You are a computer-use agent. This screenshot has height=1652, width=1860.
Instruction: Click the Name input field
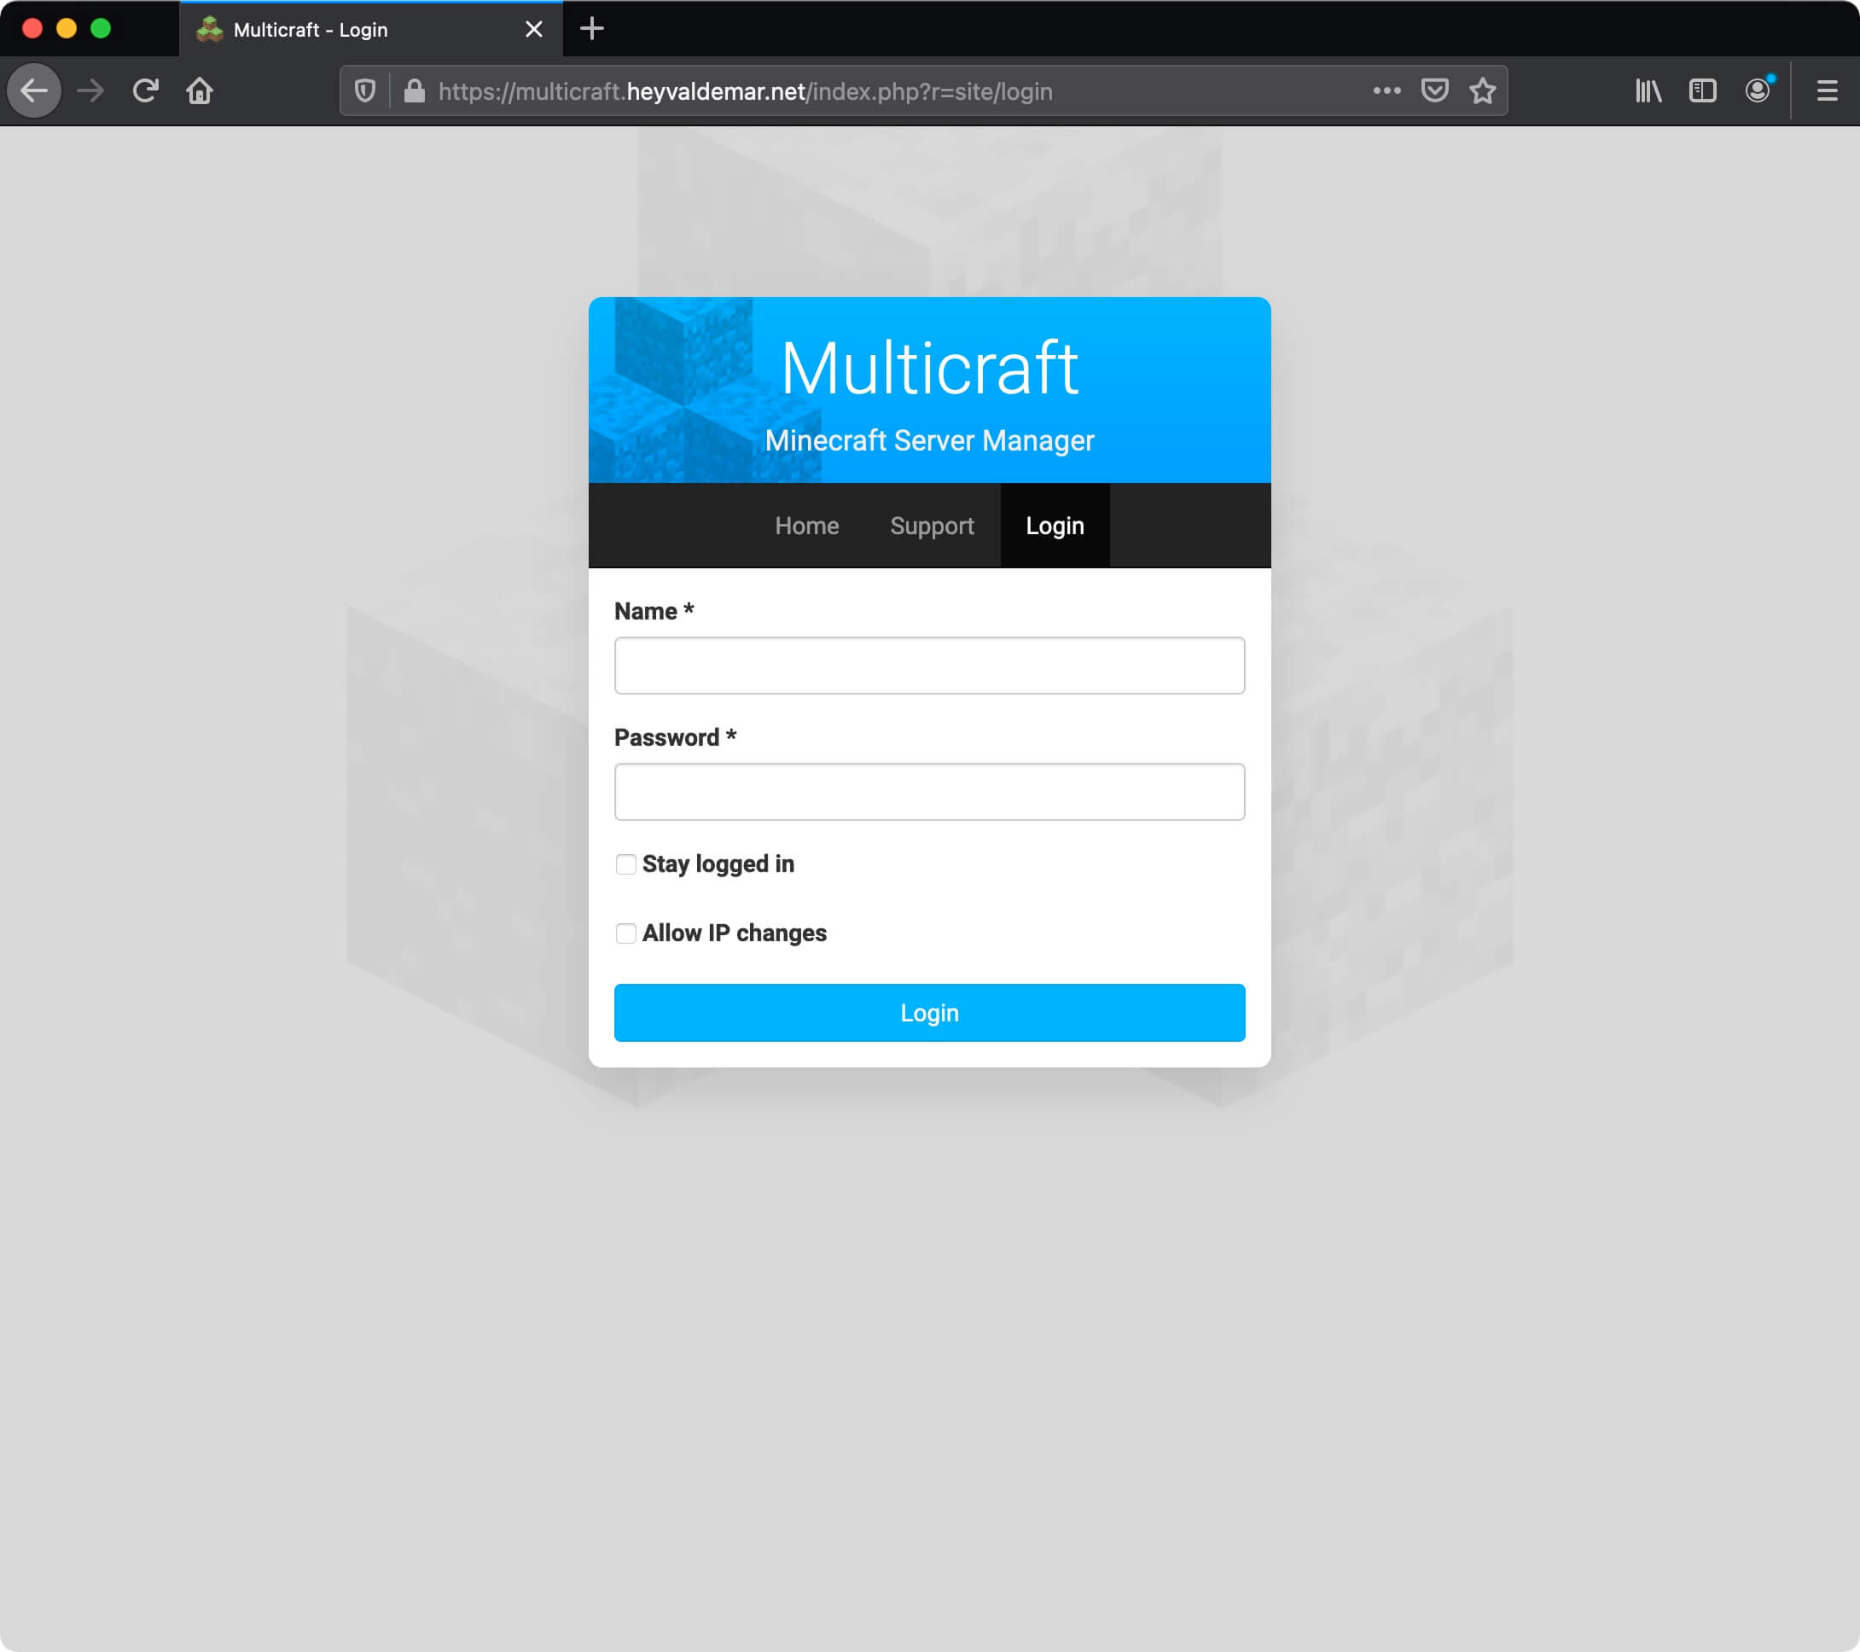pos(929,665)
